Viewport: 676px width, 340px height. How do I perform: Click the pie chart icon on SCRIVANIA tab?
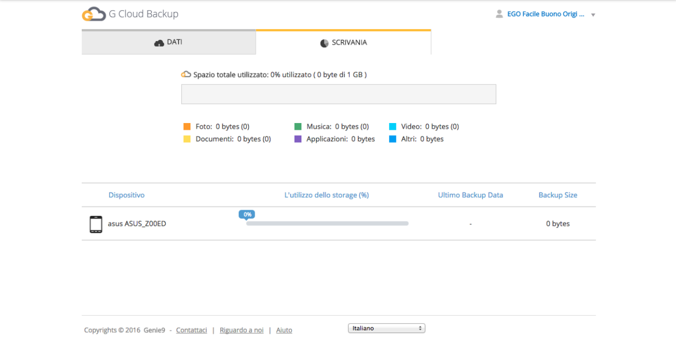click(324, 43)
